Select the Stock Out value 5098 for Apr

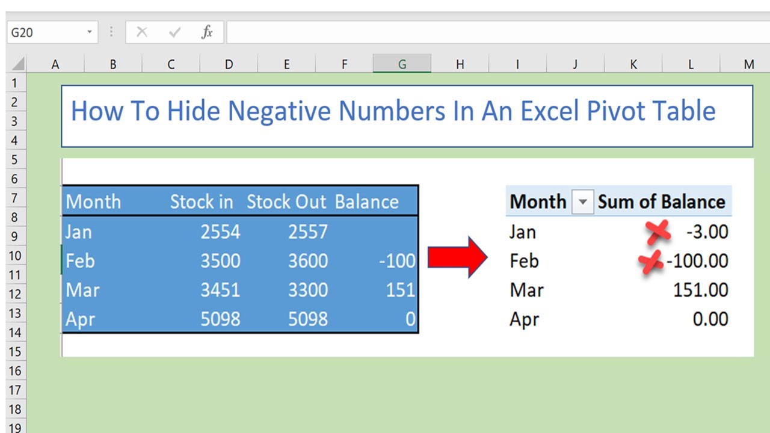(x=308, y=319)
